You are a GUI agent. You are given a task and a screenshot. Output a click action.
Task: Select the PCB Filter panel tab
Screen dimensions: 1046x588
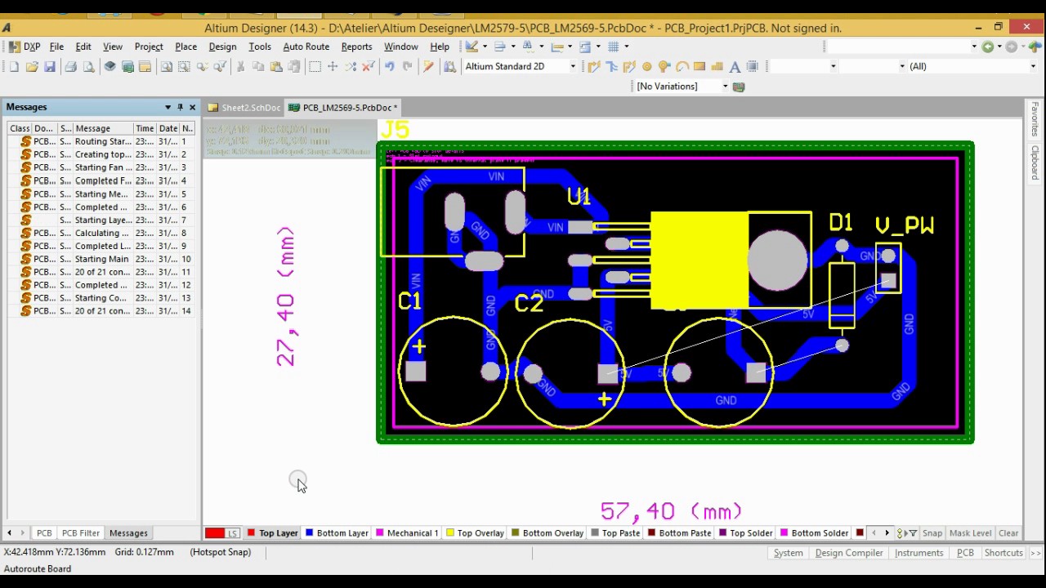pyautogui.click(x=81, y=533)
